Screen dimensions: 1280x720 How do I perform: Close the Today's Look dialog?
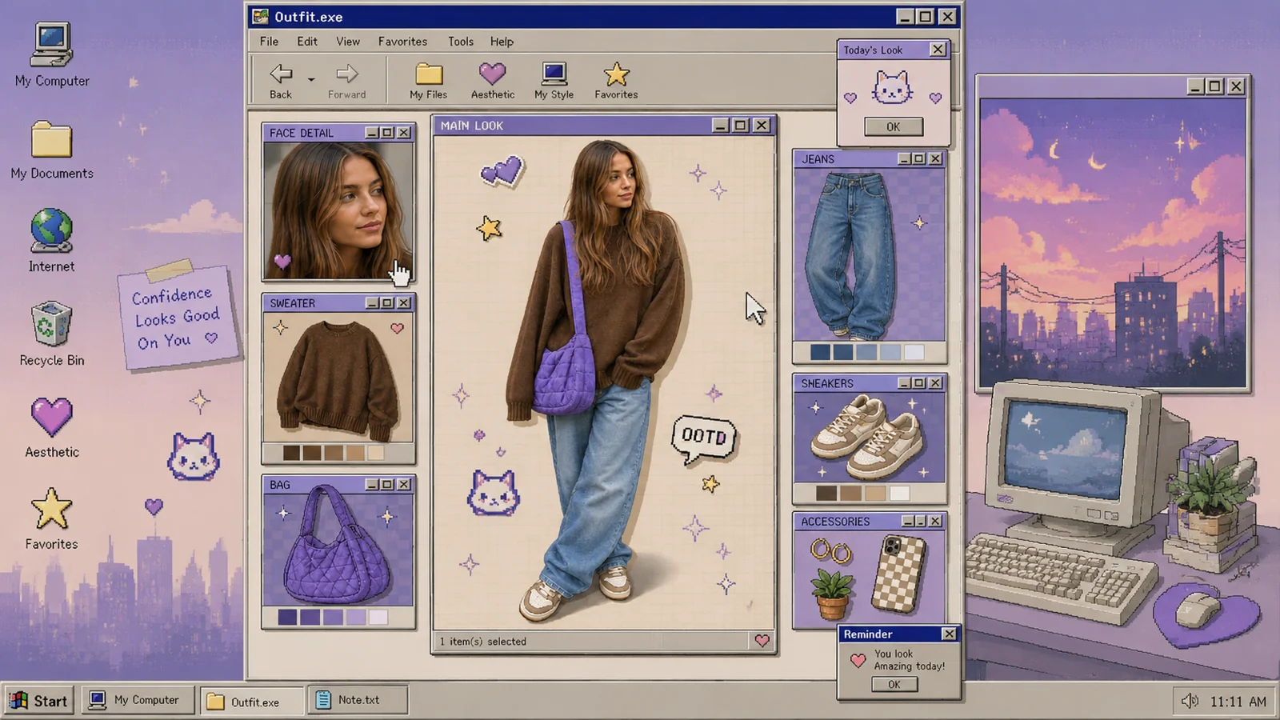(x=938, y=50)
